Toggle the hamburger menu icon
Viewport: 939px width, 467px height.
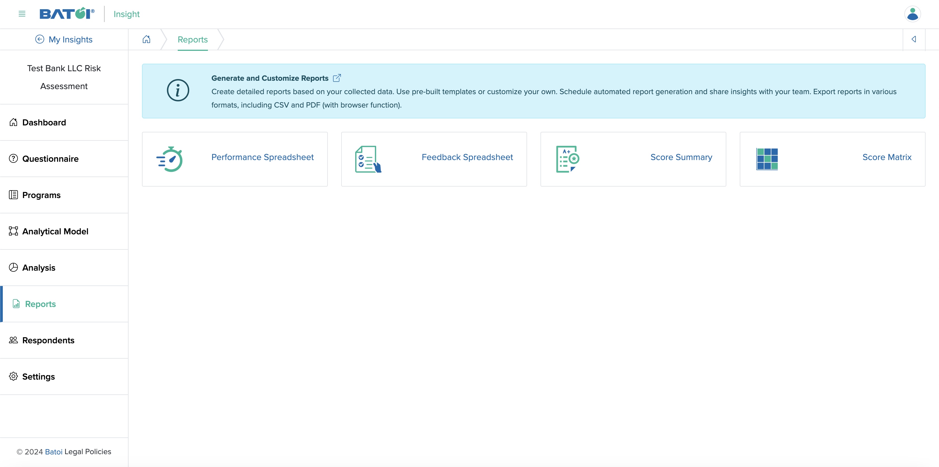click(22, 14)
